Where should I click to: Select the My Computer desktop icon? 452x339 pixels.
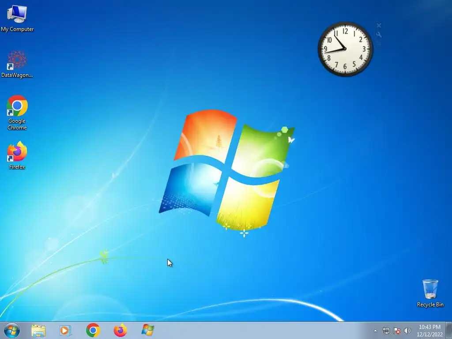17,19
